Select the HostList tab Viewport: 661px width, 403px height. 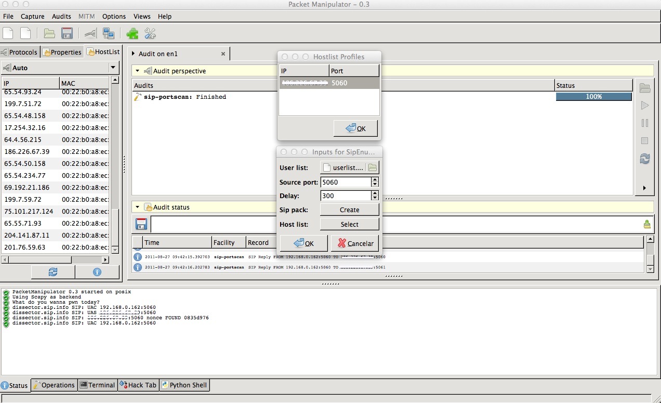pyautogui.click(x=103, y=51)
